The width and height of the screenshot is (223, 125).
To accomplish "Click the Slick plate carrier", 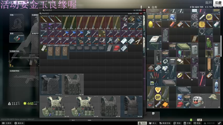I will click(x=131, y=106).
